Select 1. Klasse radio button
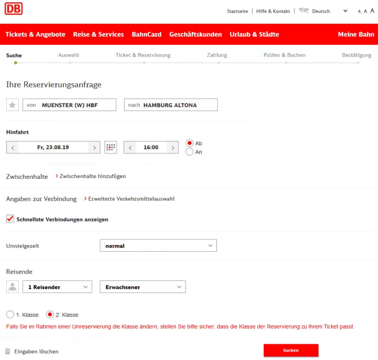The image size is (378, 360). click(10, 315)
